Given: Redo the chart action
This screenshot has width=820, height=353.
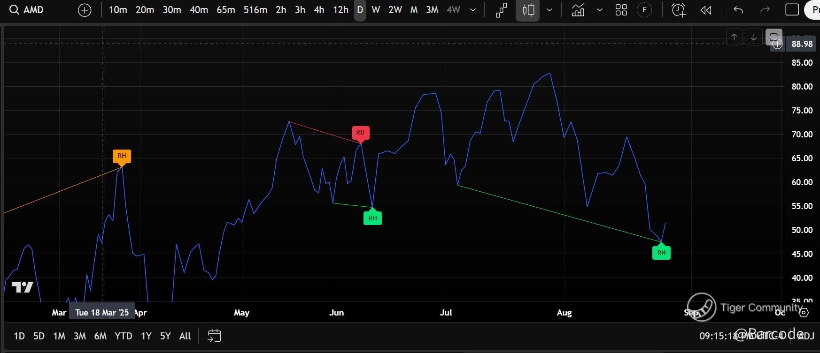Looking at the screenshot, I should point(765,10).
